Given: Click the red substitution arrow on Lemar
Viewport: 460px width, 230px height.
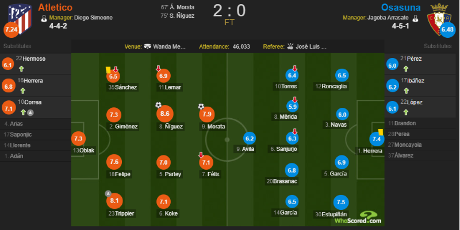Looking at the screenshot, I should [158, 68].
